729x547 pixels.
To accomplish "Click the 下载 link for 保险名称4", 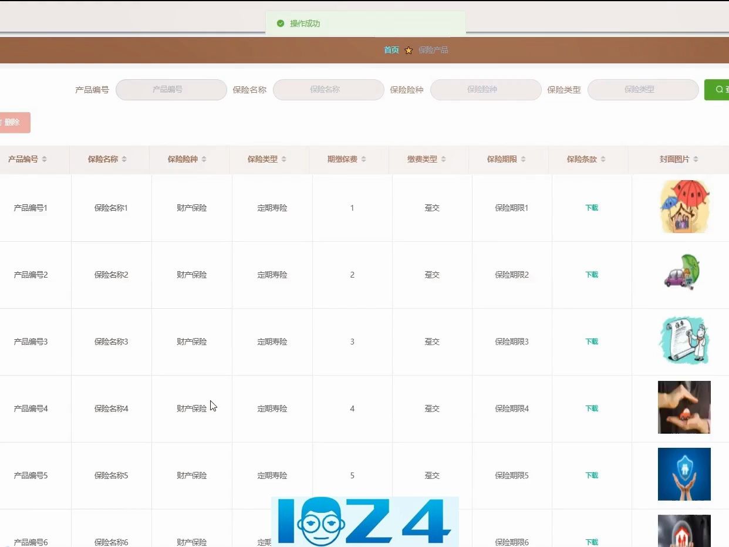I will (592, 408).
